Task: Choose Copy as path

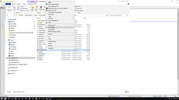Action: point(60,29)
